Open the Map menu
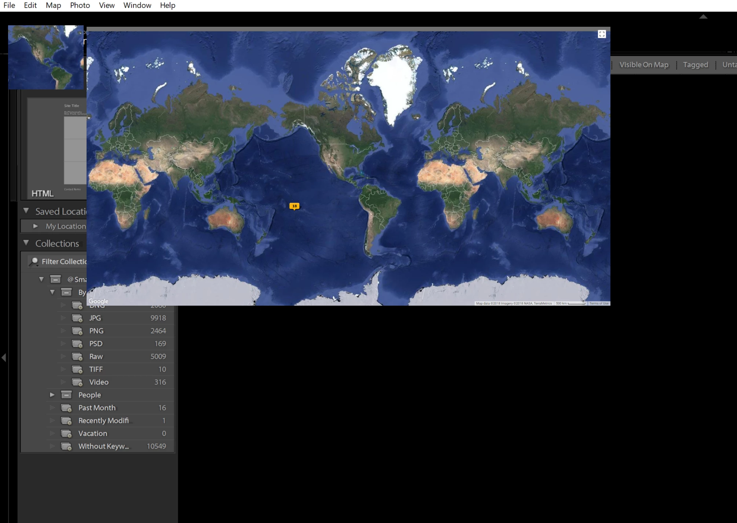 pyautogui.click(x=53, y=5)
